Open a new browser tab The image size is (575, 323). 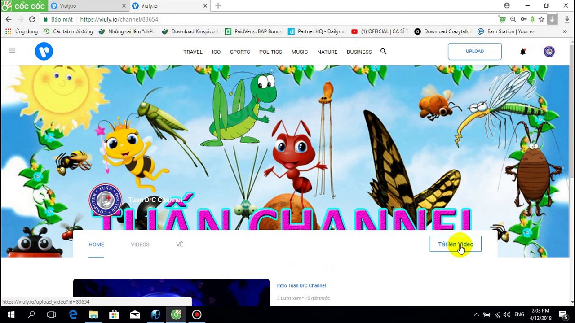218,6
